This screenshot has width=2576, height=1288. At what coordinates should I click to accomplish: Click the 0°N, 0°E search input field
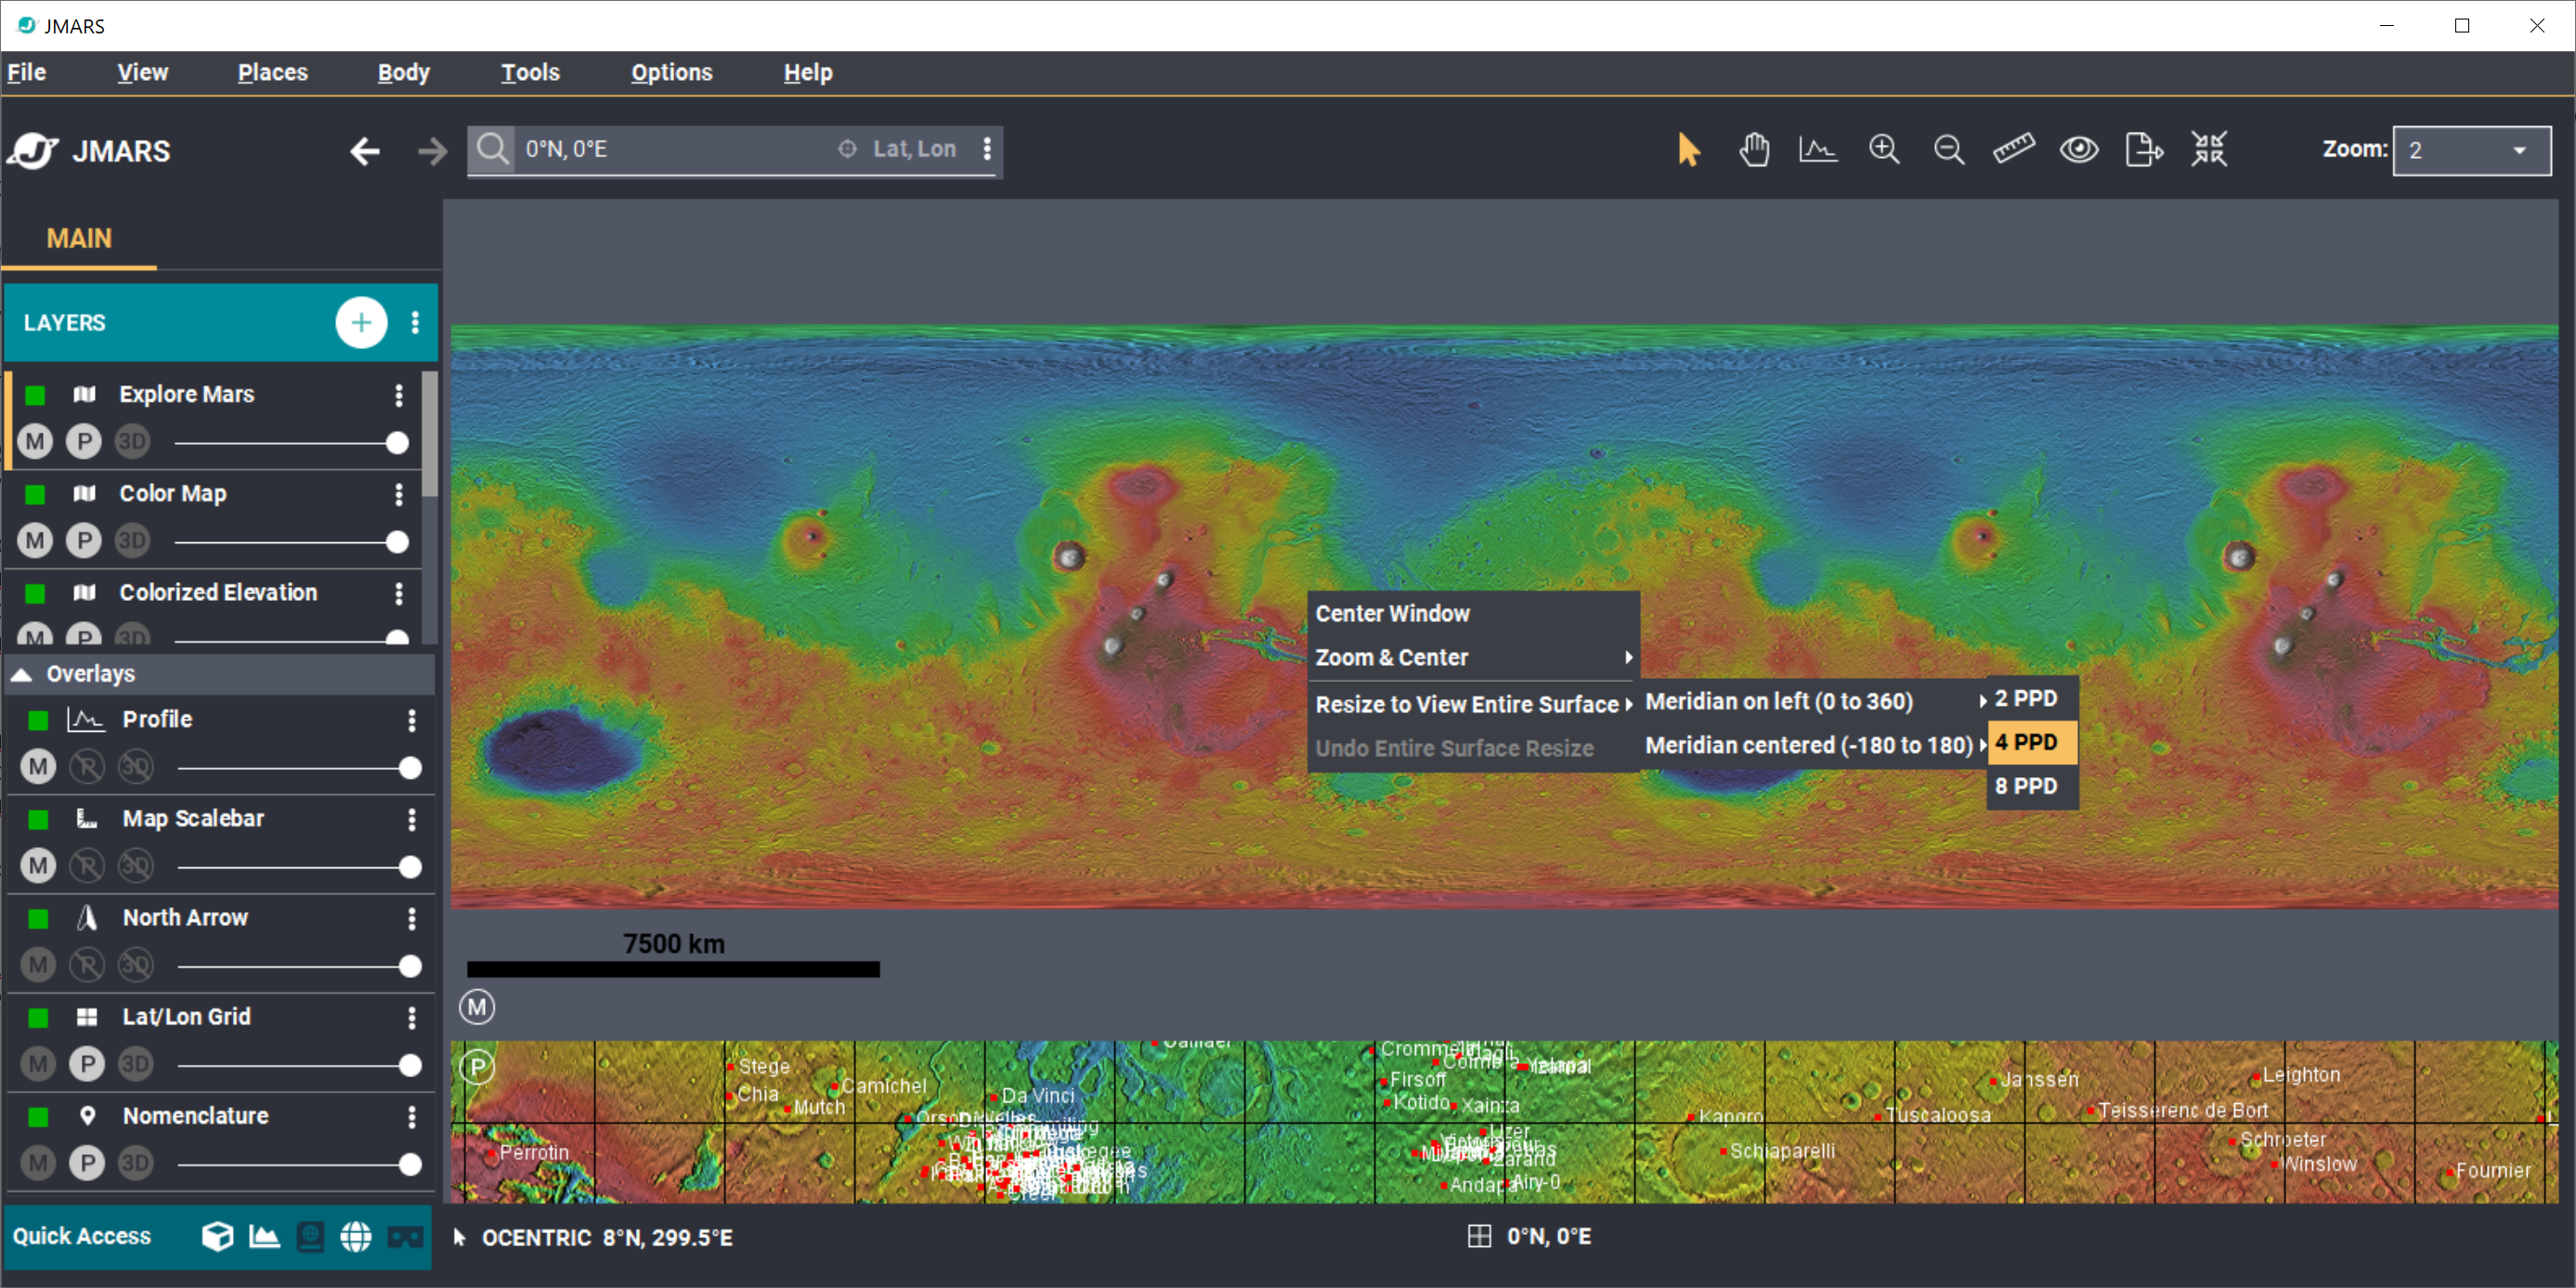coord(675,149)
